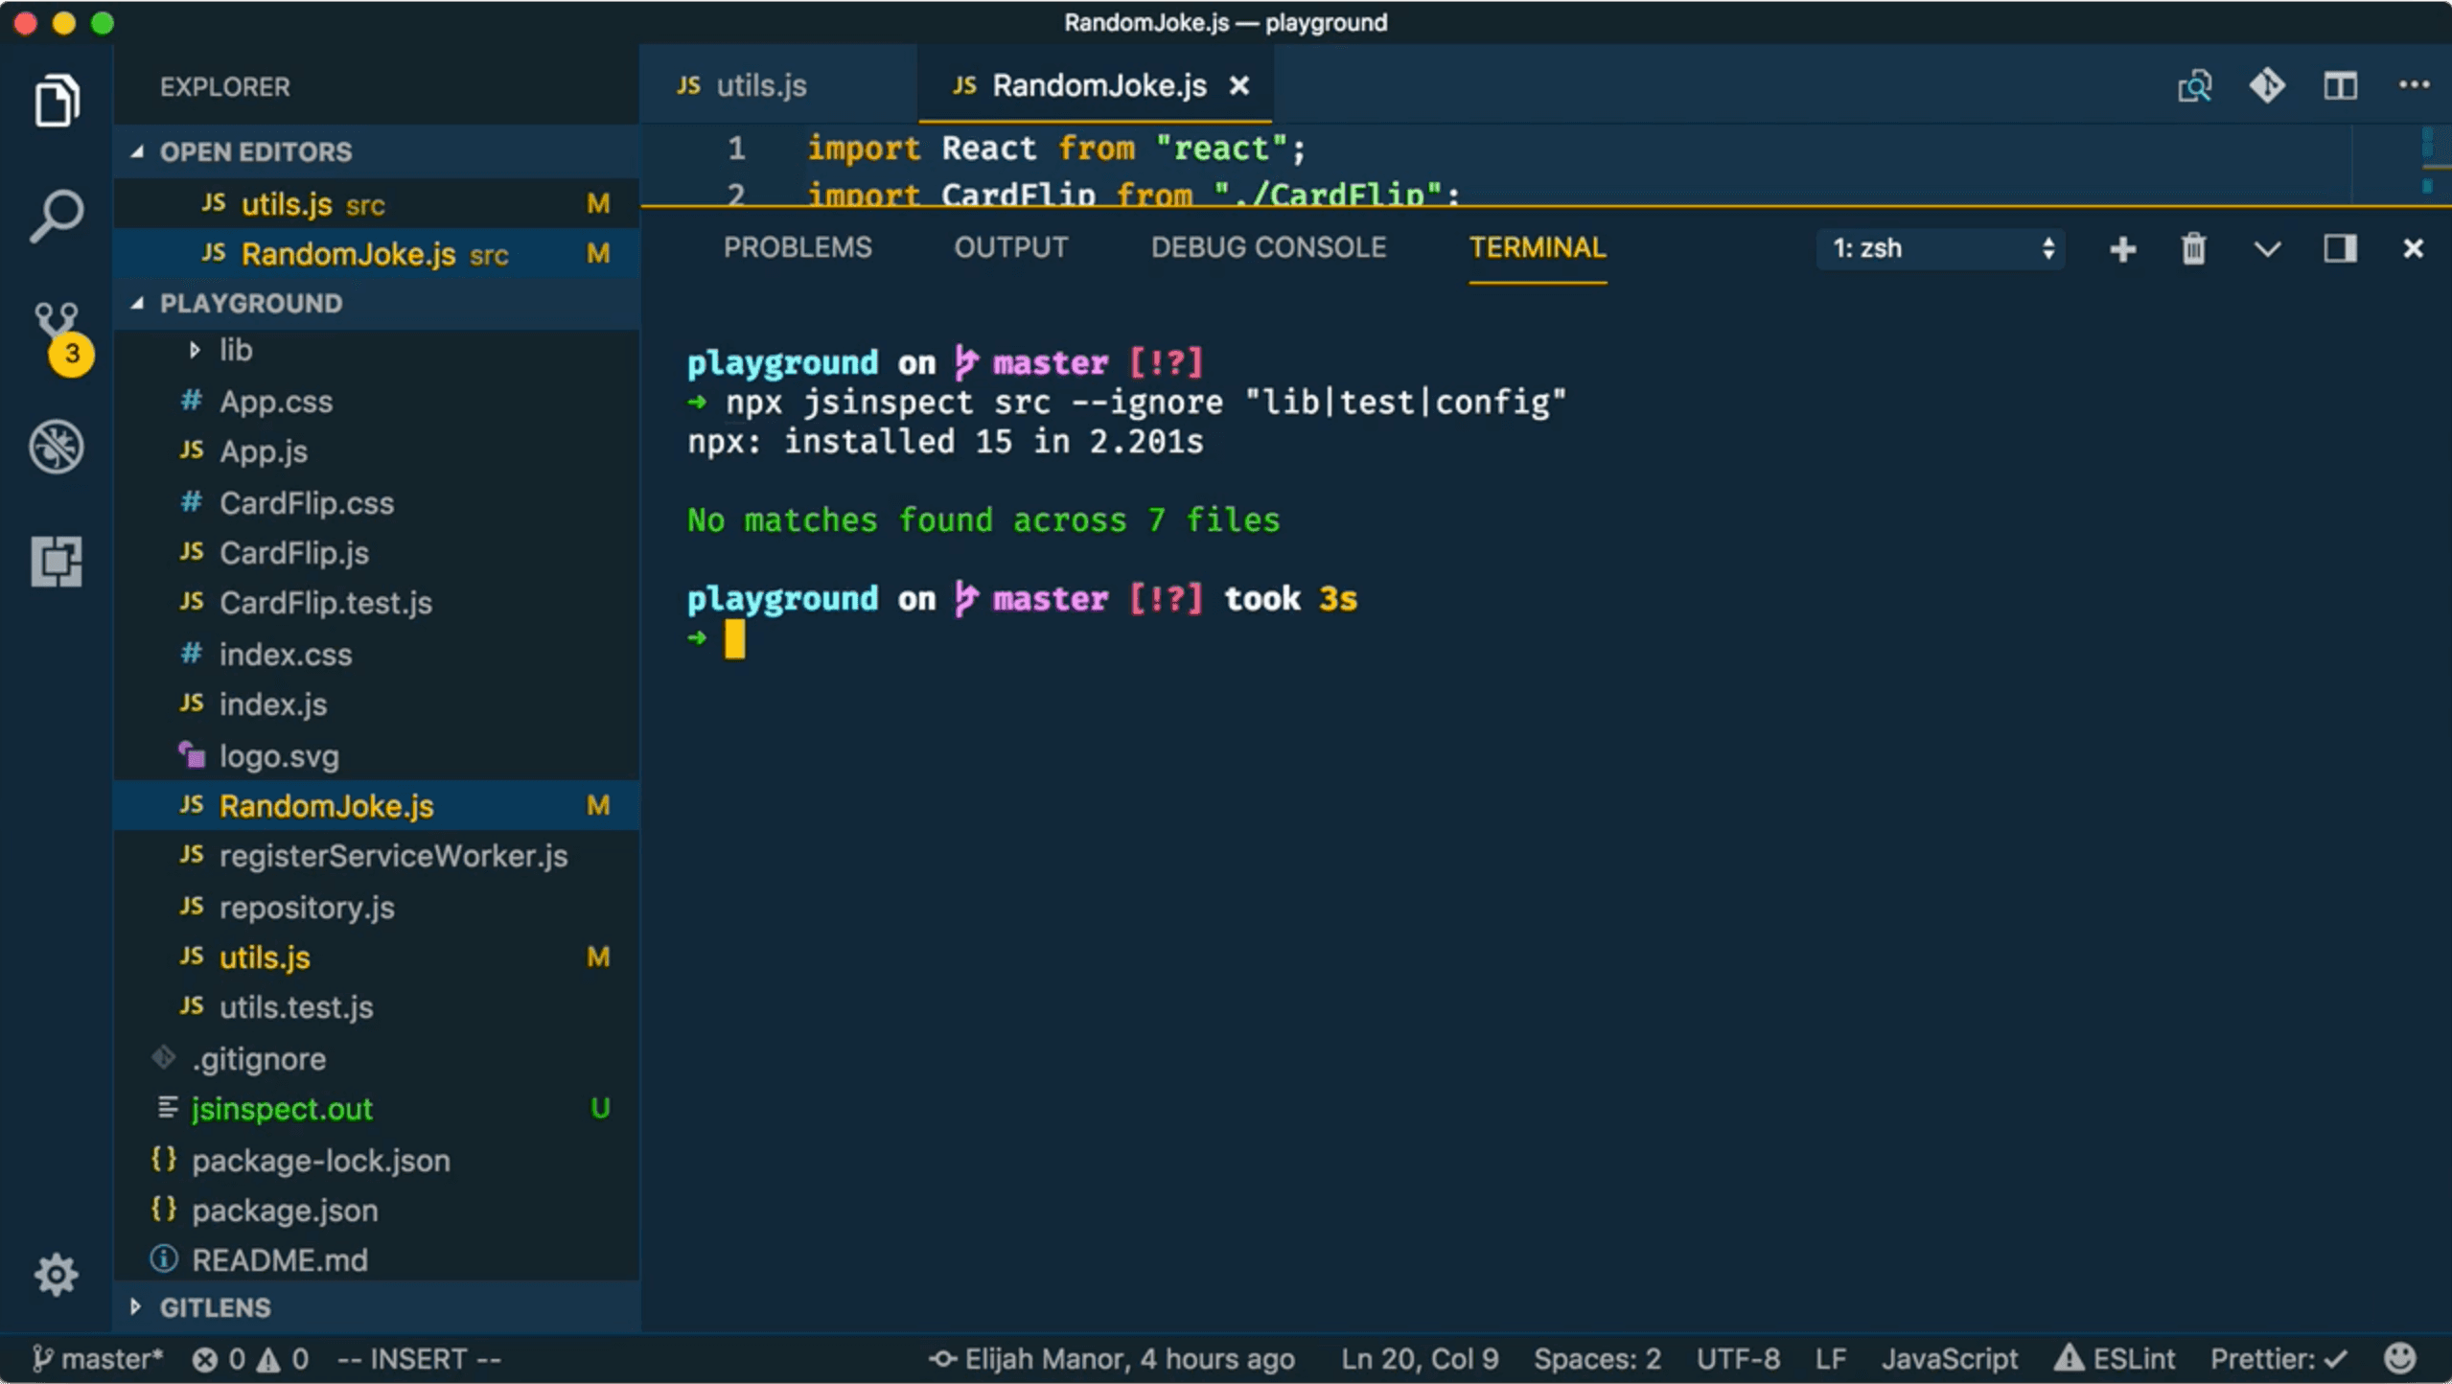Expand the lib folder in explorer
2452x1384 pixels.
coord(191,349)
